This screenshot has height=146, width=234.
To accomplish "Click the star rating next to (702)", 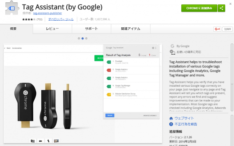I will (x=29, y=19).
